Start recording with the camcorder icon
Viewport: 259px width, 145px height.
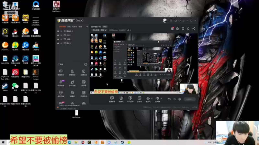click(169, 99)
